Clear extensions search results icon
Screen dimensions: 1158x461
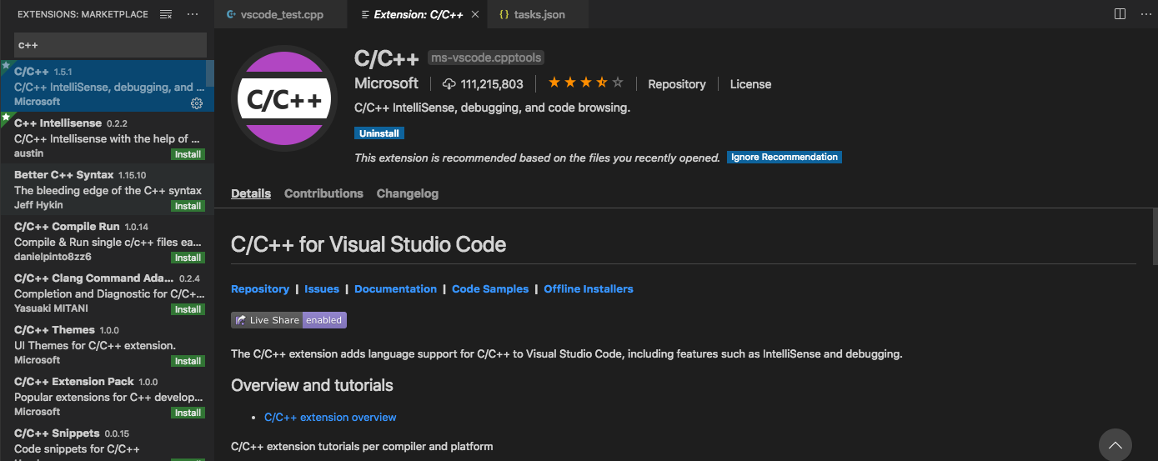tap(166, 14)
